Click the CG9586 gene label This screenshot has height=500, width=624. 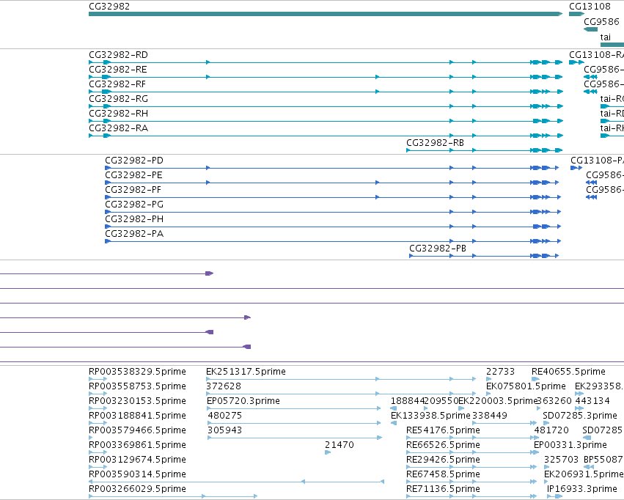601,21
